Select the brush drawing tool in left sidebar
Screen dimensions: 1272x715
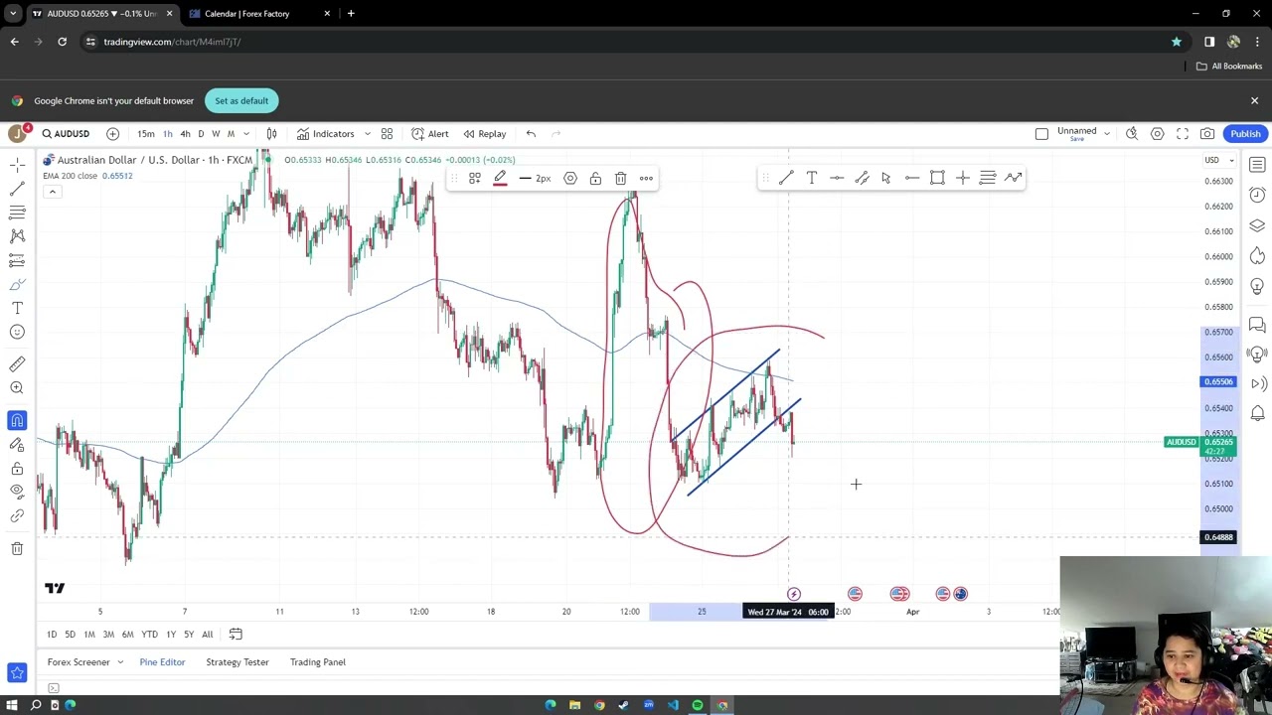coord(17,284)
